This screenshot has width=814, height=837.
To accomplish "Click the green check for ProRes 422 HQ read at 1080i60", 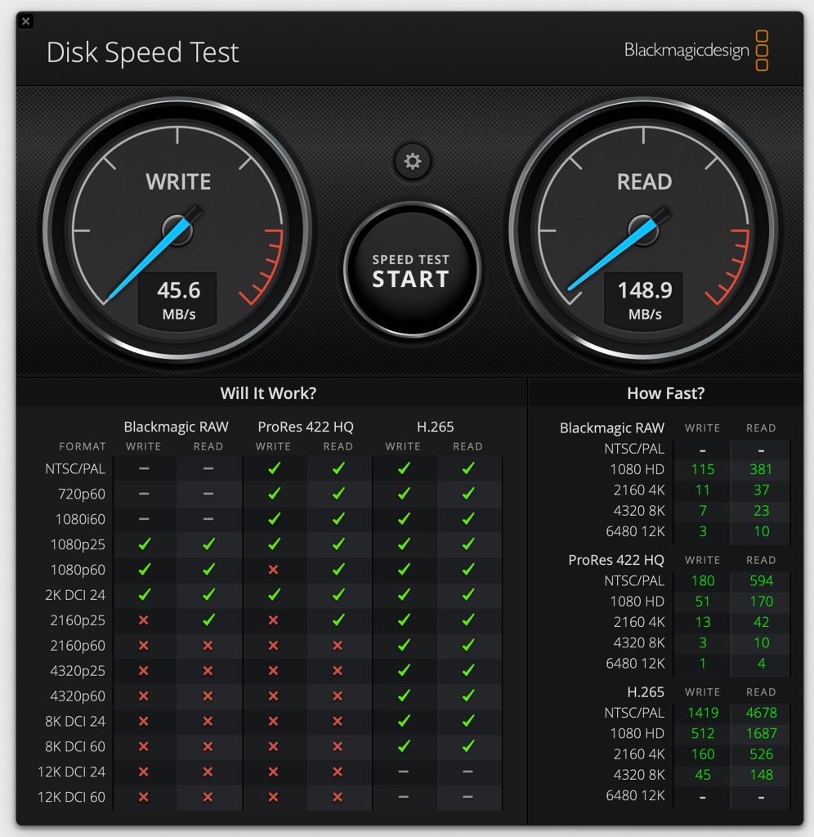I will 338,518.
